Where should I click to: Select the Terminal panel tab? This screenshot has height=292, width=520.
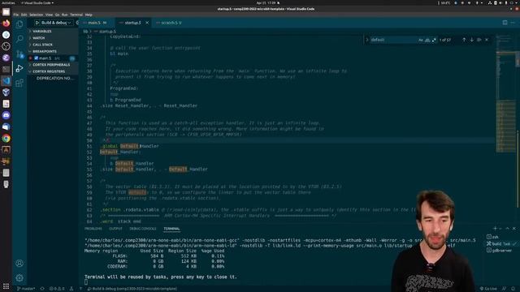click(x=171, y=229)
